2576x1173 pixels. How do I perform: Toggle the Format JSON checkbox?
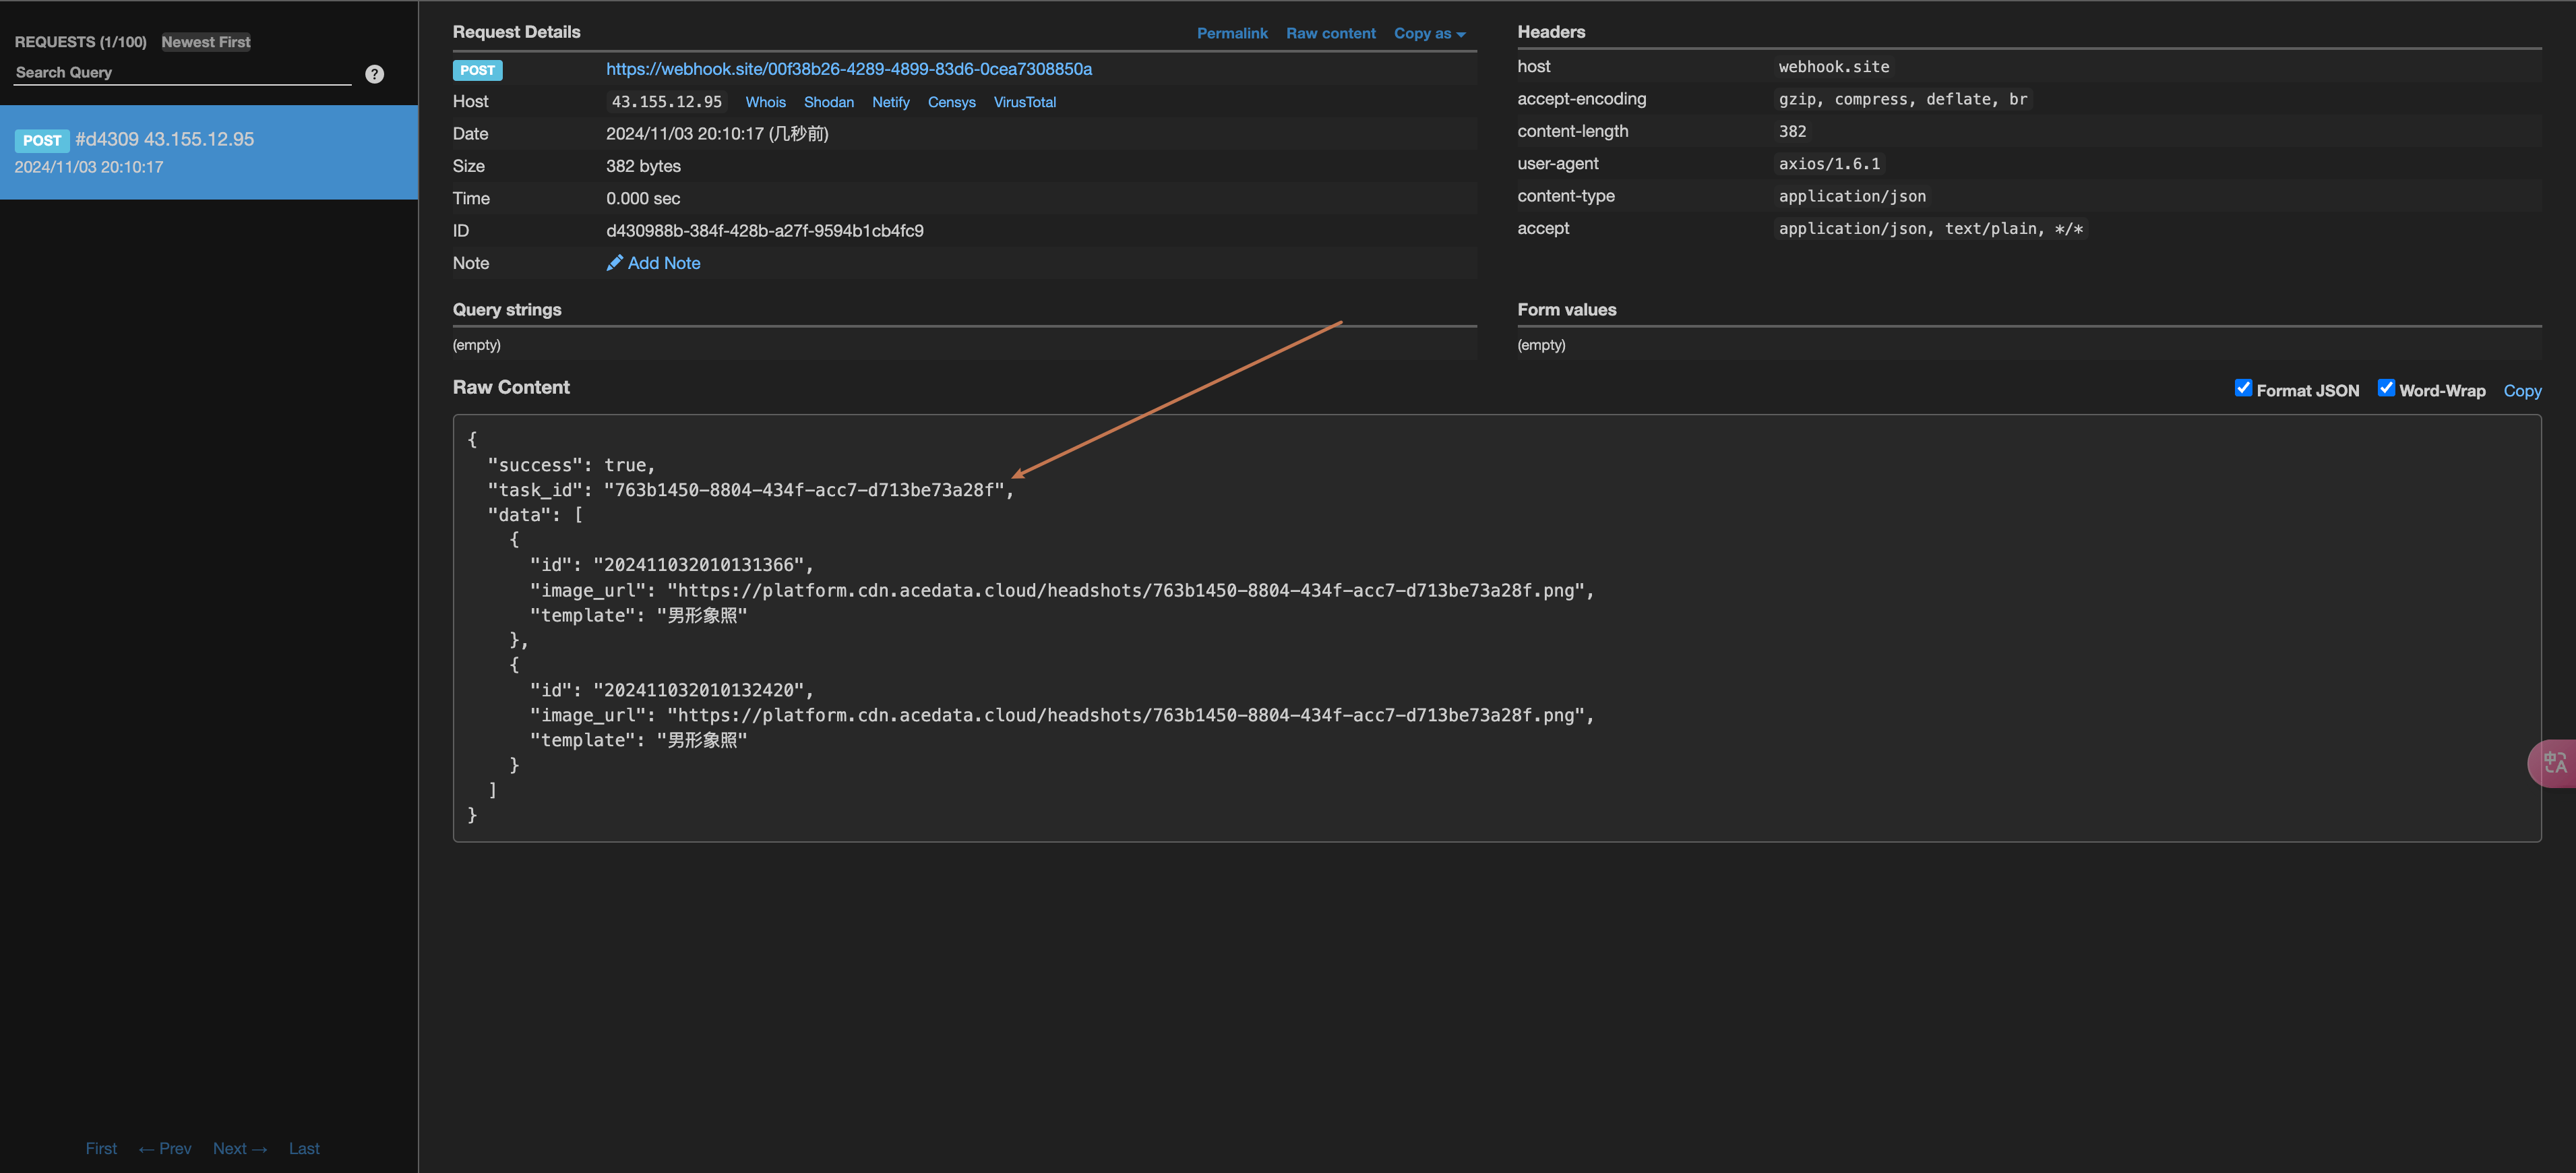pos(2243,388)
